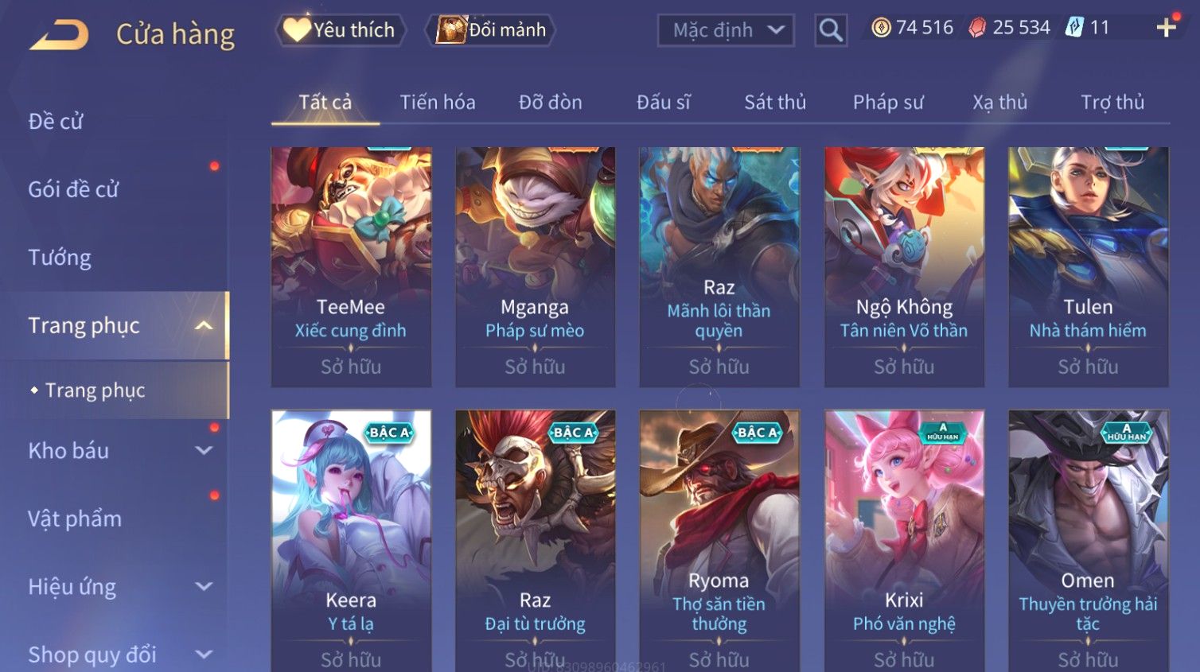Collapse the Trang phục sidebar section
The height and width of the screenshot is (672, 1200).
pyautogui.click(x=204, y=325)
